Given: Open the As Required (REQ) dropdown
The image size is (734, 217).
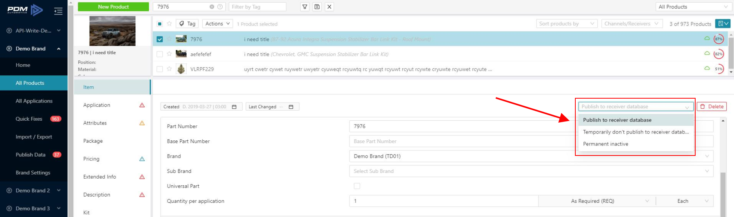Looking at the screenshot, I should pos(597,201).
